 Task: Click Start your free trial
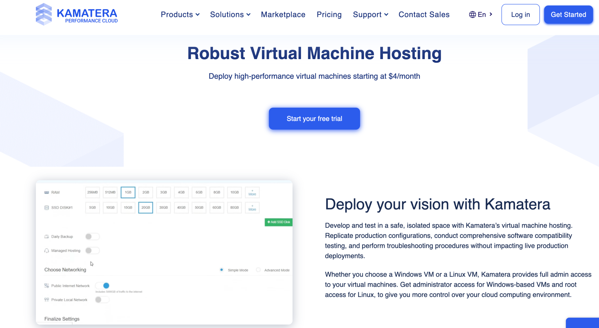pyautogui.click(x=314, y=119)
